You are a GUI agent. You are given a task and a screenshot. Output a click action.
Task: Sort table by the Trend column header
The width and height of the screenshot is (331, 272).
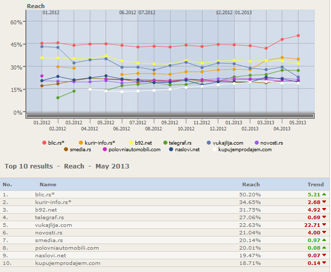[x=315, y=185]
